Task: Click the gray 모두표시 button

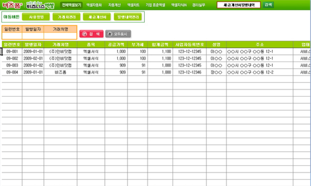Action: click(x=118, y=34)
